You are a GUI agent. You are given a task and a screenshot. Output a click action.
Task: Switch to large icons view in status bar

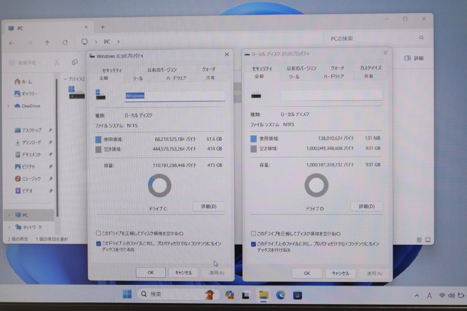coord(427,240)
